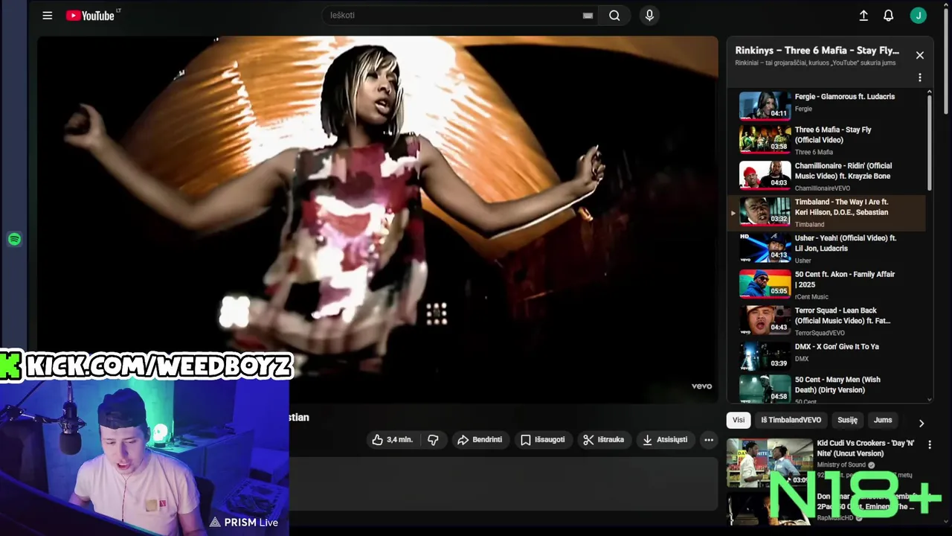Screen dimensions: 952x536
Task: Click the Rinkinys mix title header
Action: tap(817, 51)
